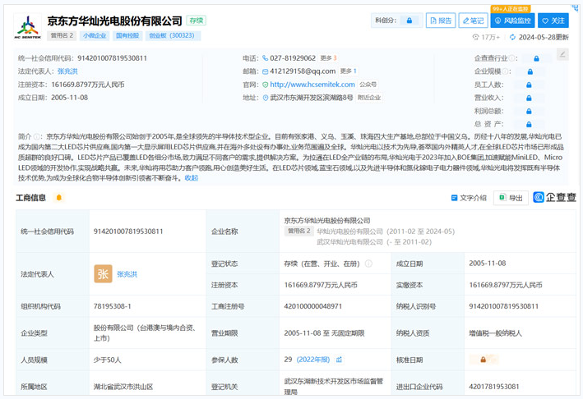The width and height of the screenshot is (583, 399).
Task: Open the 创业板 (300323) stock tag
Action: point(173,35)
